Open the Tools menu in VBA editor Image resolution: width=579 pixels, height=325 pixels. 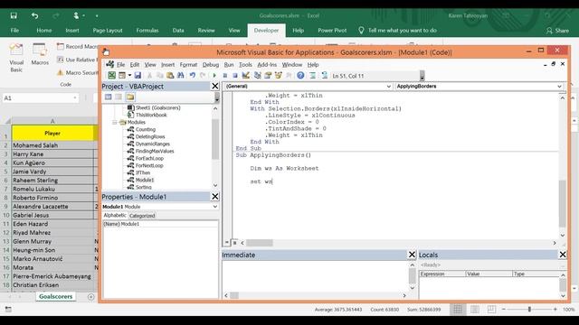point(245,64)
